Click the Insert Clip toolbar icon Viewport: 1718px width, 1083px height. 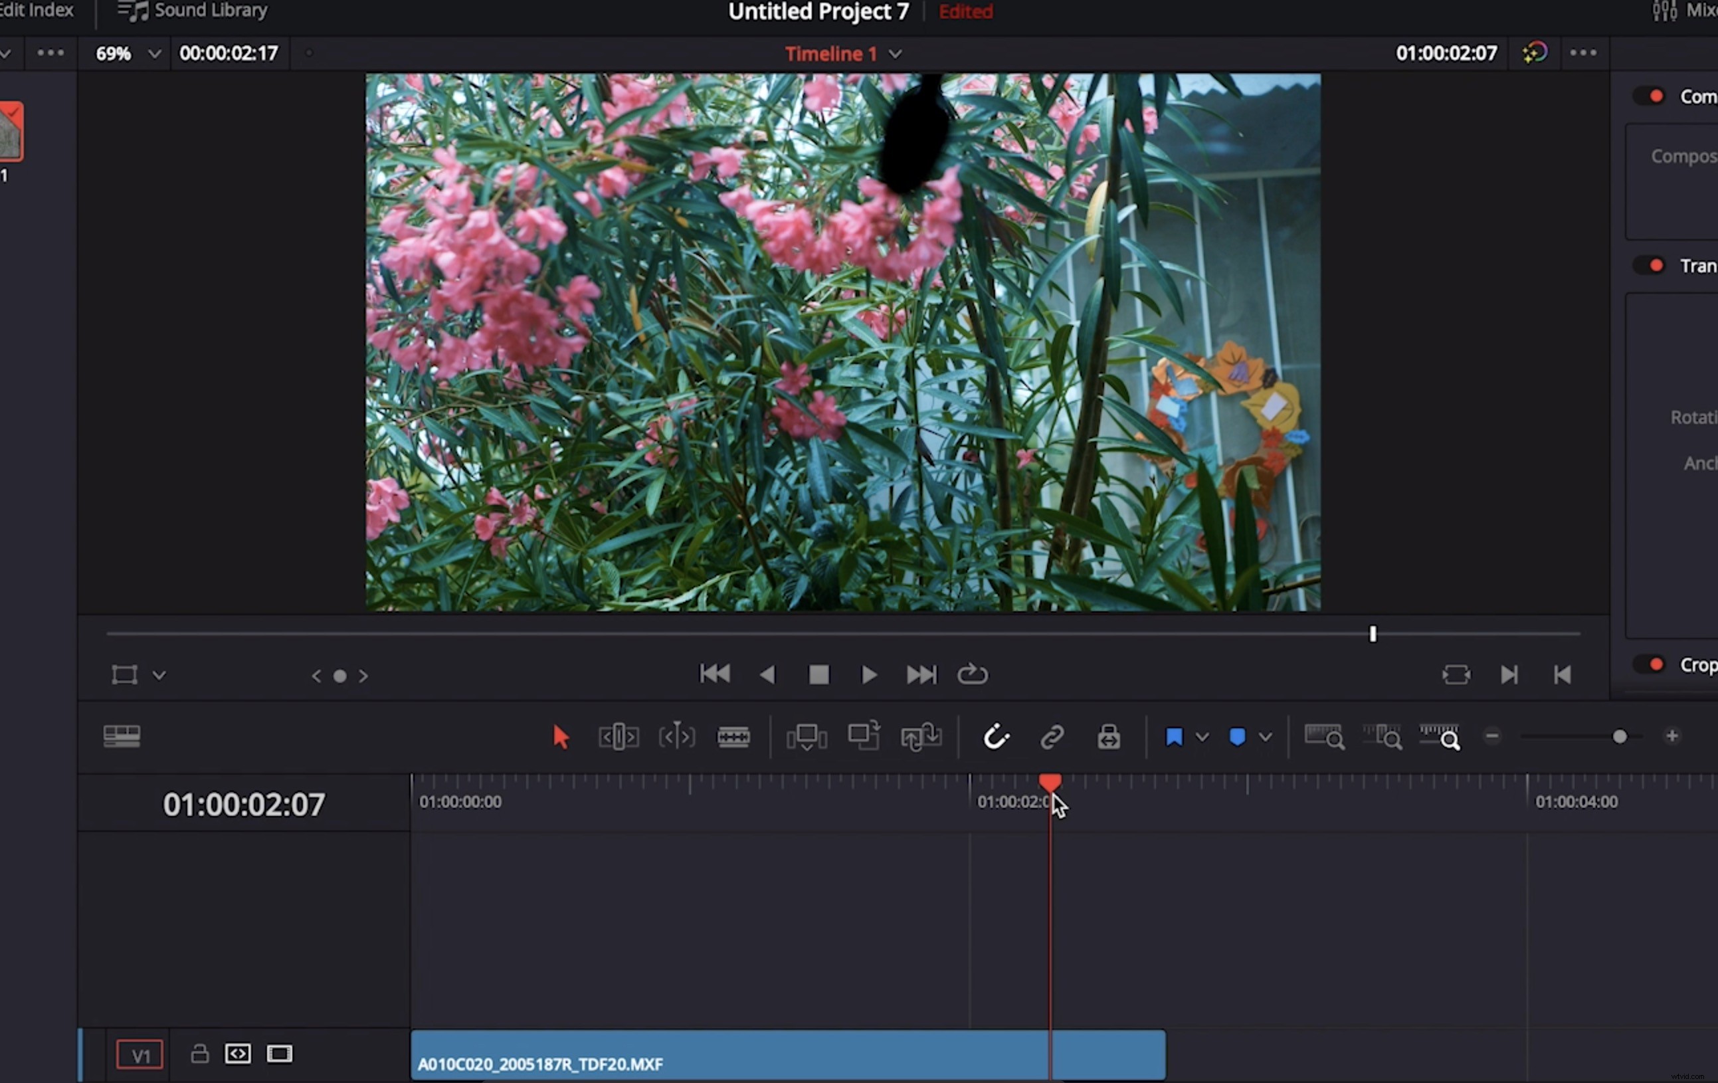pos(807,736)
